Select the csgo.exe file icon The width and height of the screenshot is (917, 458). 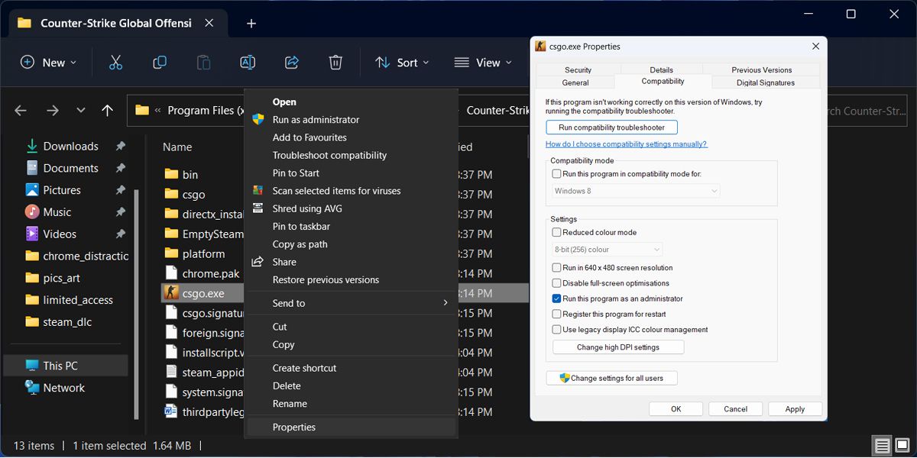[171, 293]
